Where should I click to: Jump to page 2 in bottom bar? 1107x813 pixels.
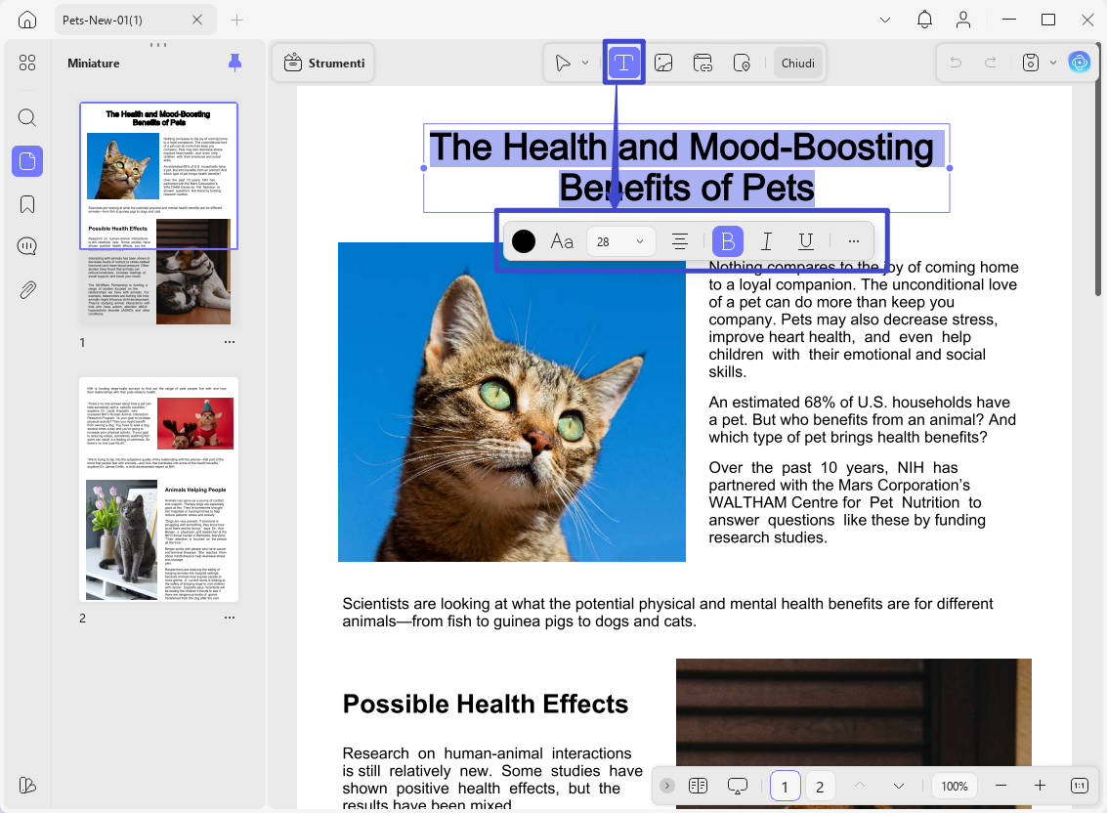820,787
